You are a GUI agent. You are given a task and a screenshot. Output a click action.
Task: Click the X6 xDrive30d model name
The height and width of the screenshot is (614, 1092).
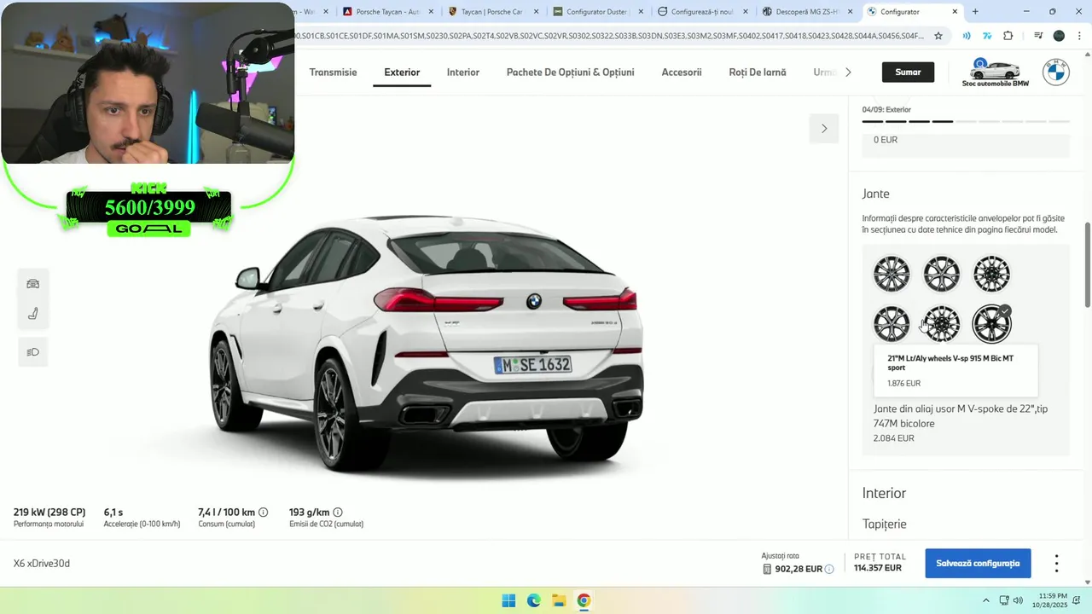tap(42, 564)
